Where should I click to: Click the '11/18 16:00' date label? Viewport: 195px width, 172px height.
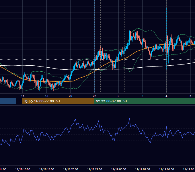tap(23, 169)
